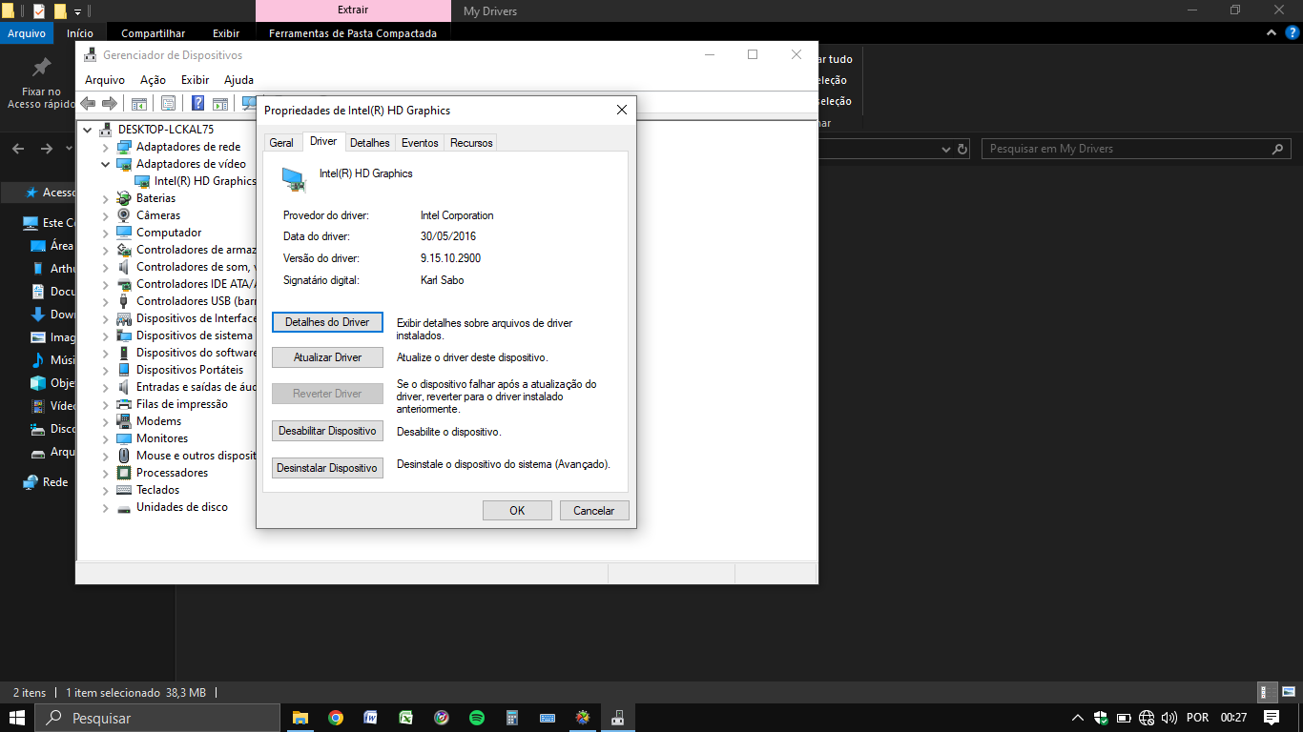Collapse Adaptadores de vídeo category
Screen dimensions: 1303x732
pos(106,164)
